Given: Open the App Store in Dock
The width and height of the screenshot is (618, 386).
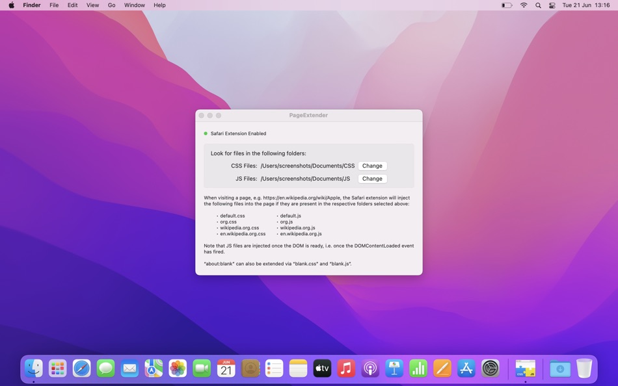Looking at the screenshot, I should [466, 368].
